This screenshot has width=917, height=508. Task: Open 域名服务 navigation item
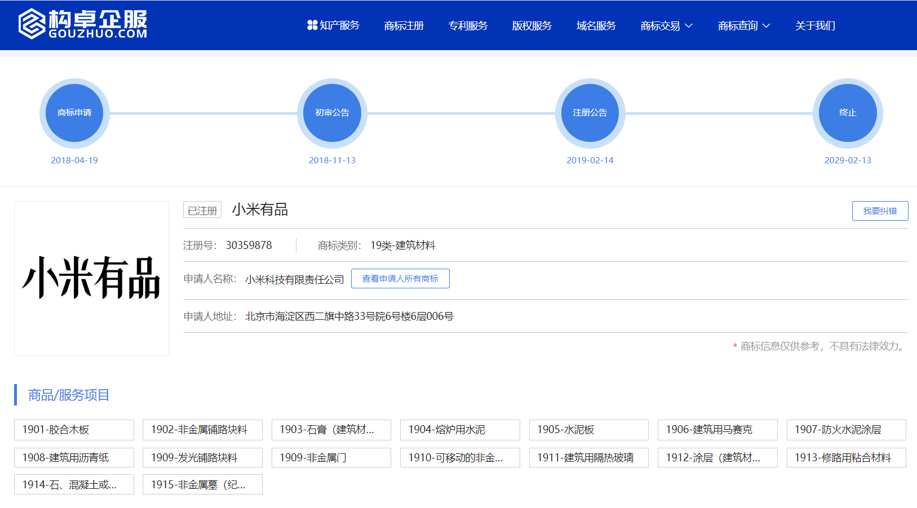pyautogui.click(x=596, y=25)
